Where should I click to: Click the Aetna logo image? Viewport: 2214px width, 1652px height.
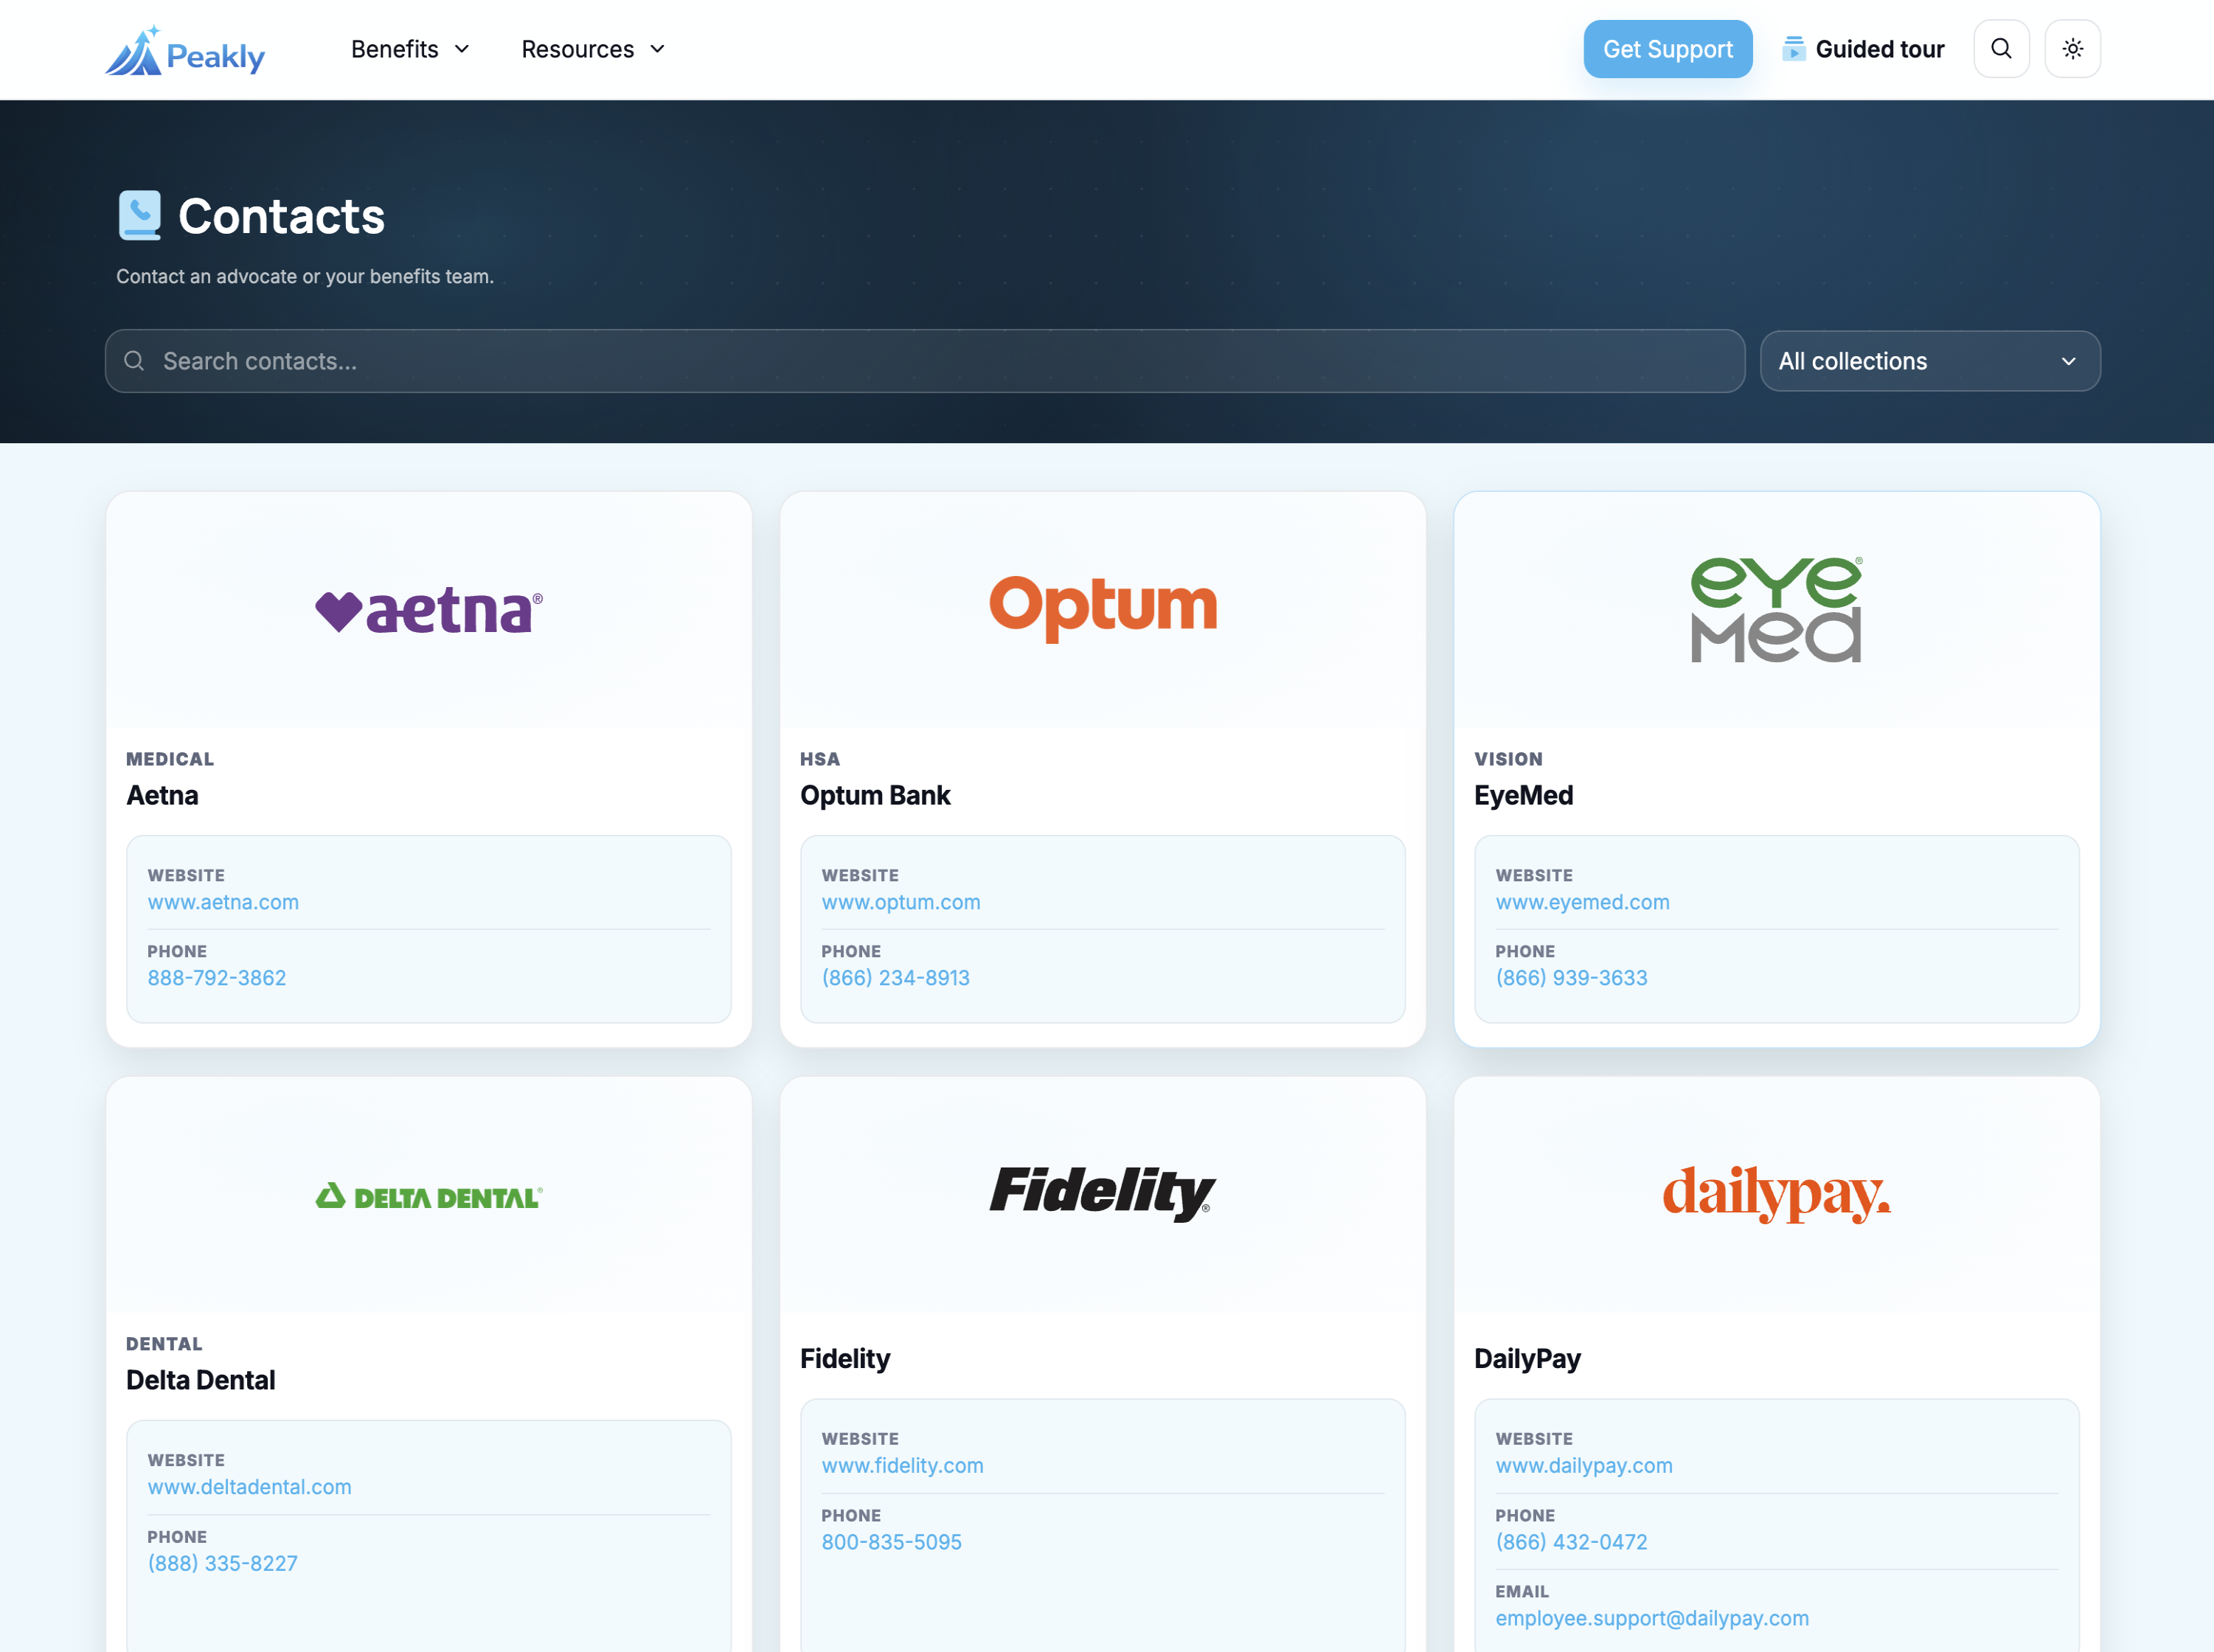tap(429, 610)
